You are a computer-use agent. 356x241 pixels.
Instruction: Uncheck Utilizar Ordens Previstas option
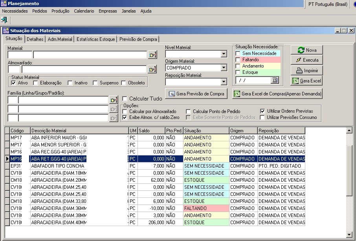click(263, 111)
